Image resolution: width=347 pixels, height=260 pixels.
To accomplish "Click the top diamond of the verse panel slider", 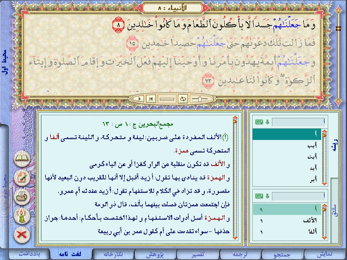I will (338, 10).
